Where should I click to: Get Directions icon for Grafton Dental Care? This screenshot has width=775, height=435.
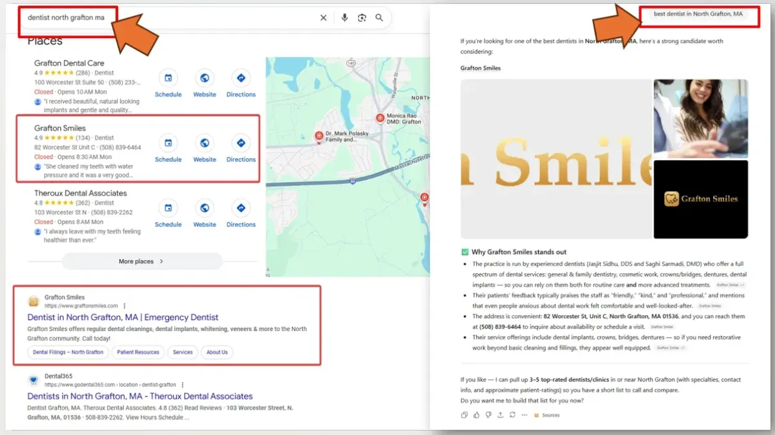(241, 78)
